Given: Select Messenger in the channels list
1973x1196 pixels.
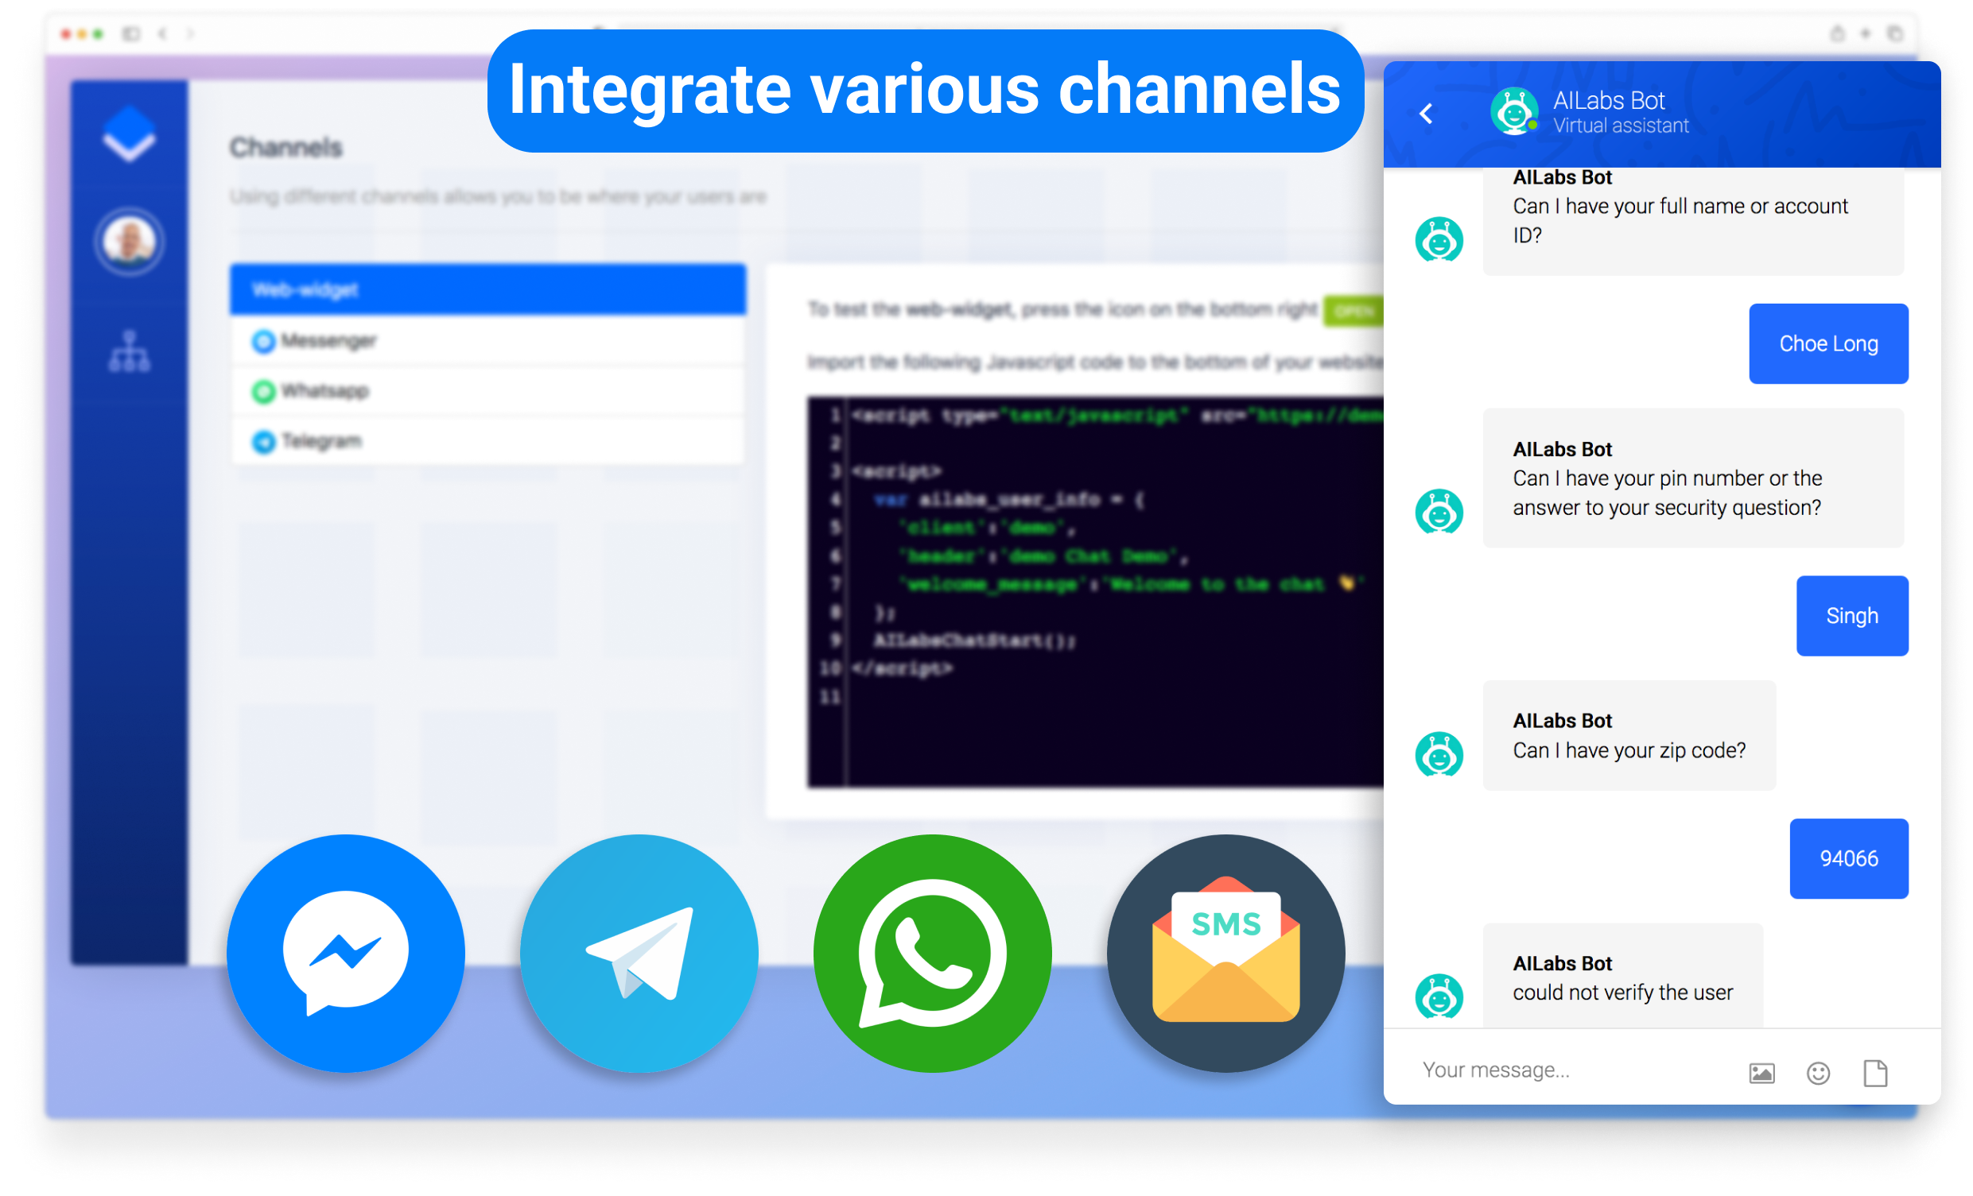Looking at the screenshot, I should [487, 341].
